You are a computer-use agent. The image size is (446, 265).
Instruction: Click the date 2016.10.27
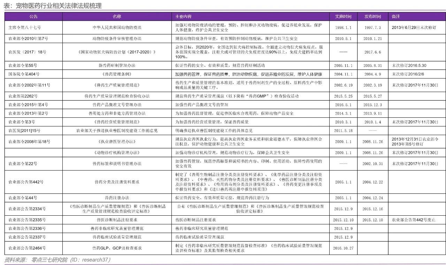tap(343, 248)
